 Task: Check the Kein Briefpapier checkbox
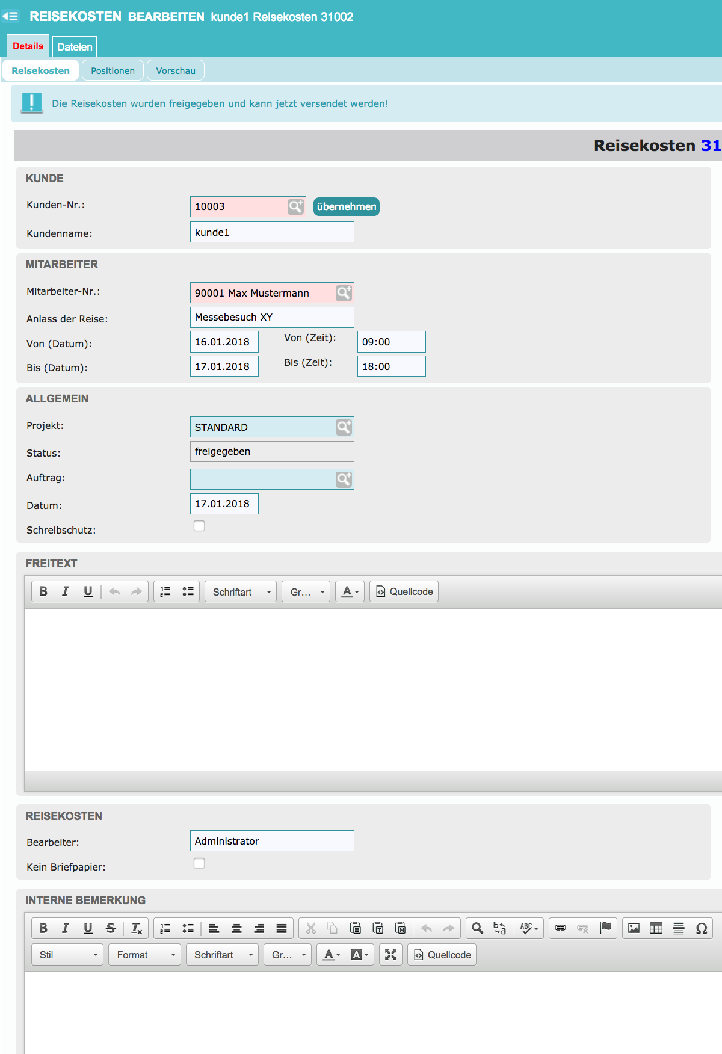tap(199, 863)
